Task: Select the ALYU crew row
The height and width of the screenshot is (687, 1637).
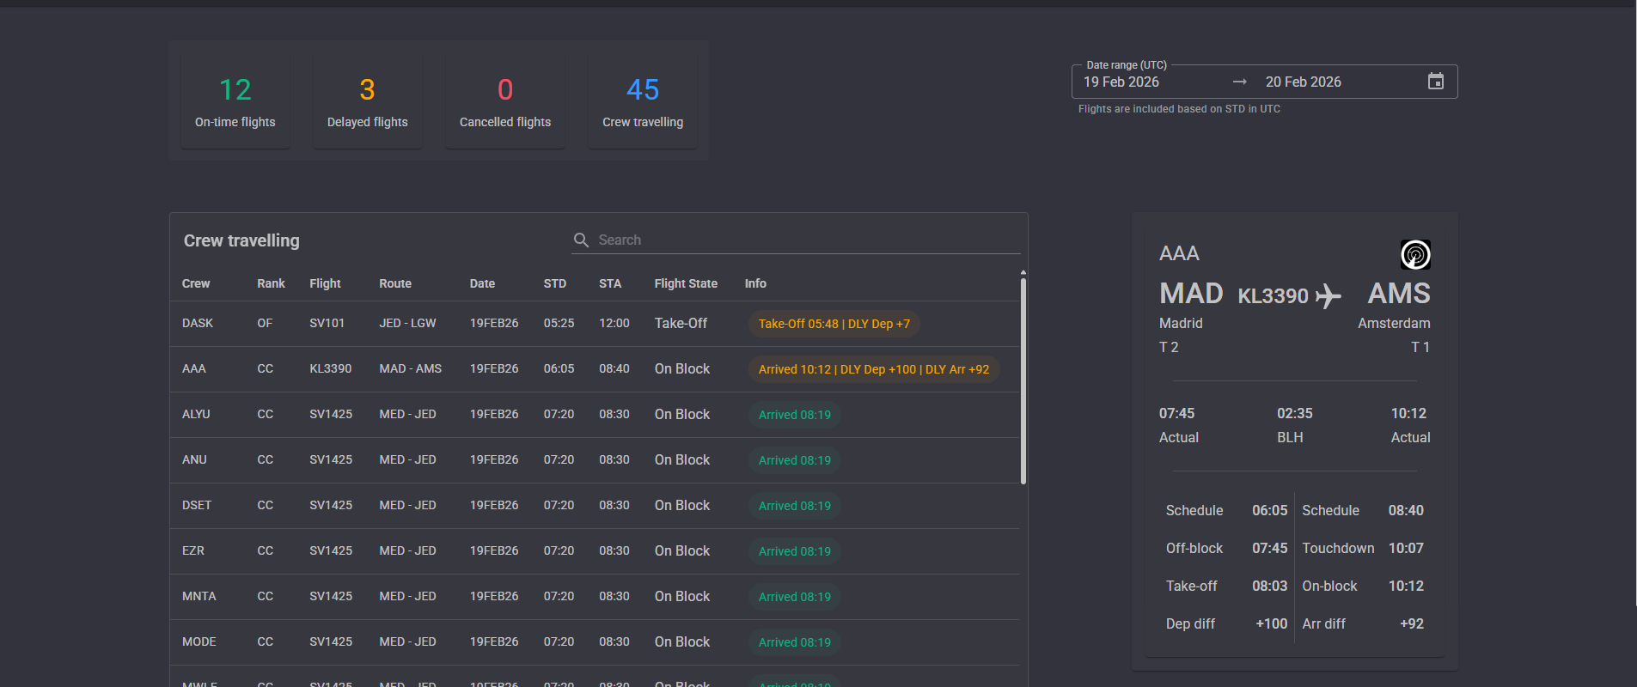Action: point(196,415)
